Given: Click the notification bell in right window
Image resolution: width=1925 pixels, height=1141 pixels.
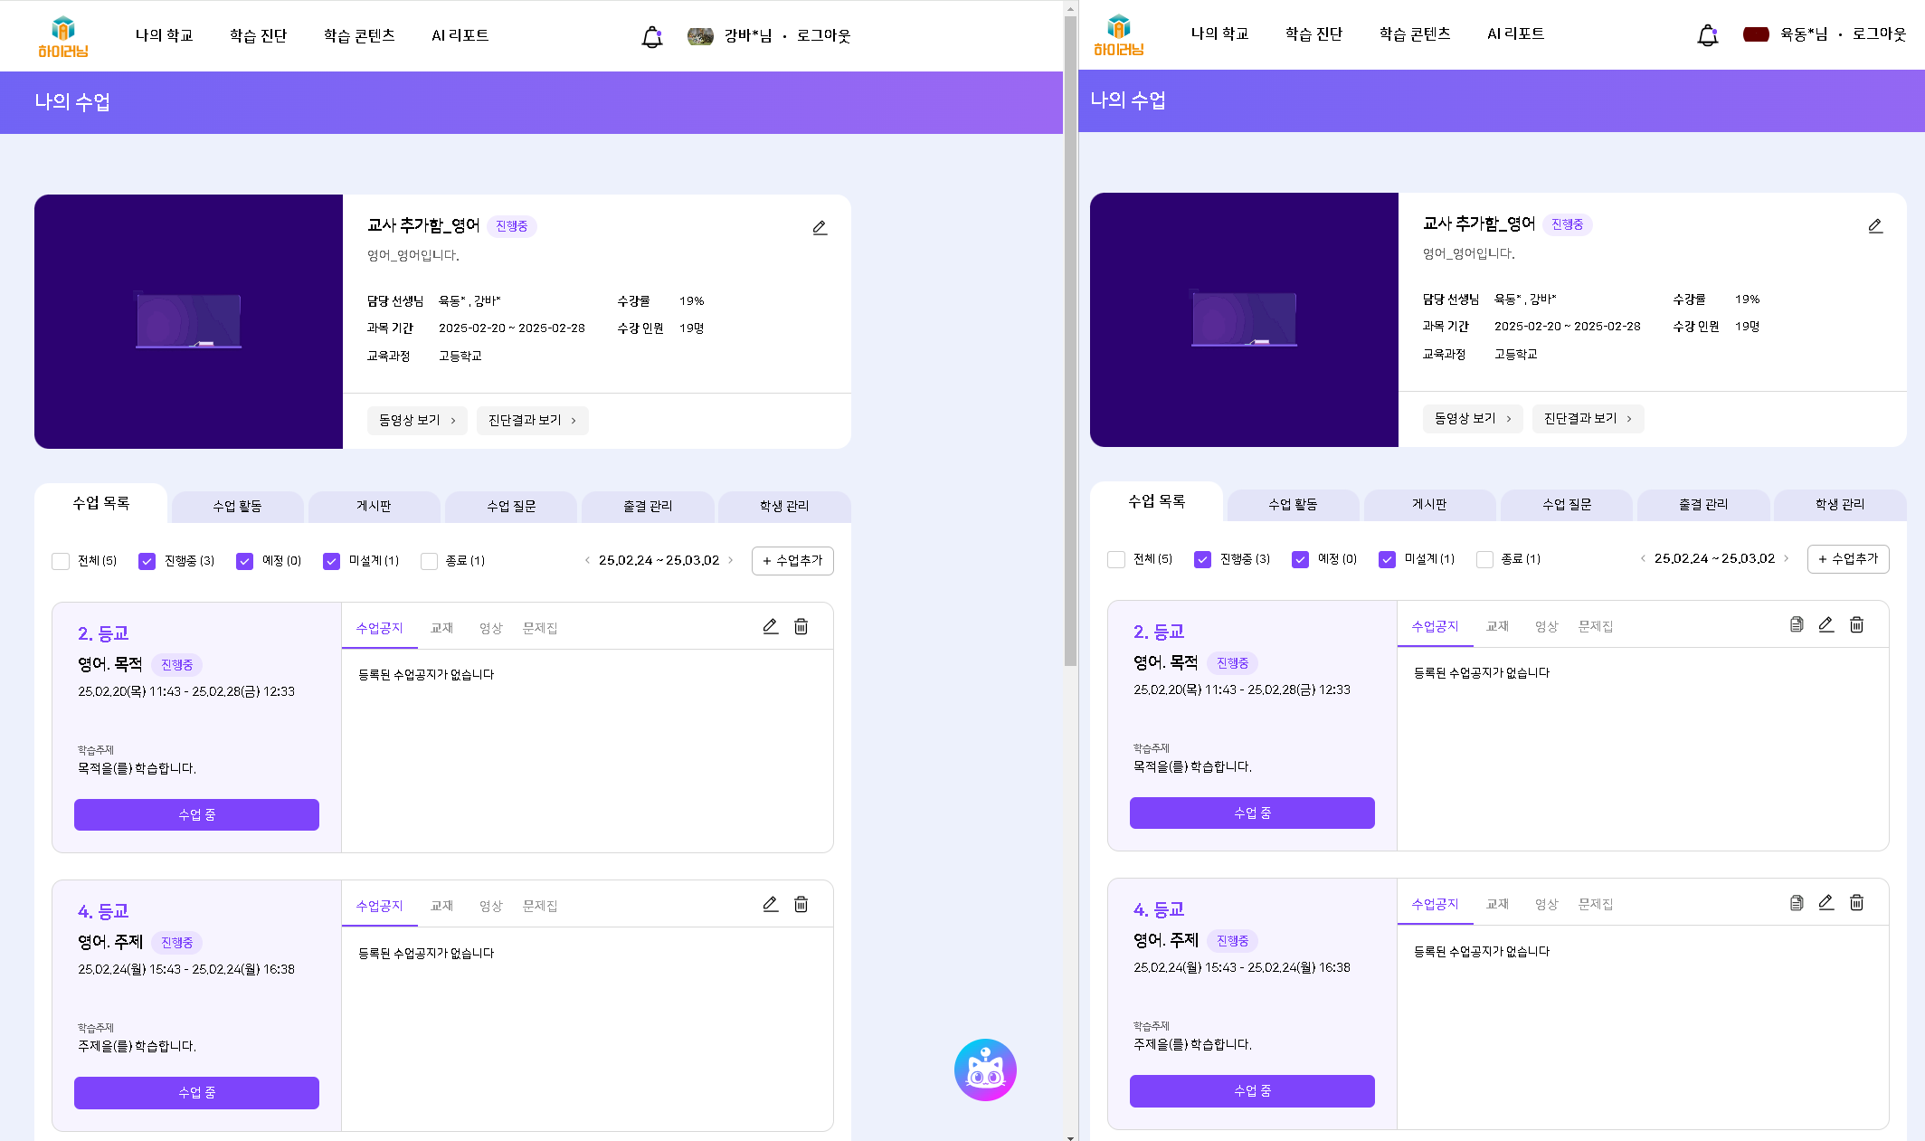Looking at the screenshot, I should click(1707, 34).
